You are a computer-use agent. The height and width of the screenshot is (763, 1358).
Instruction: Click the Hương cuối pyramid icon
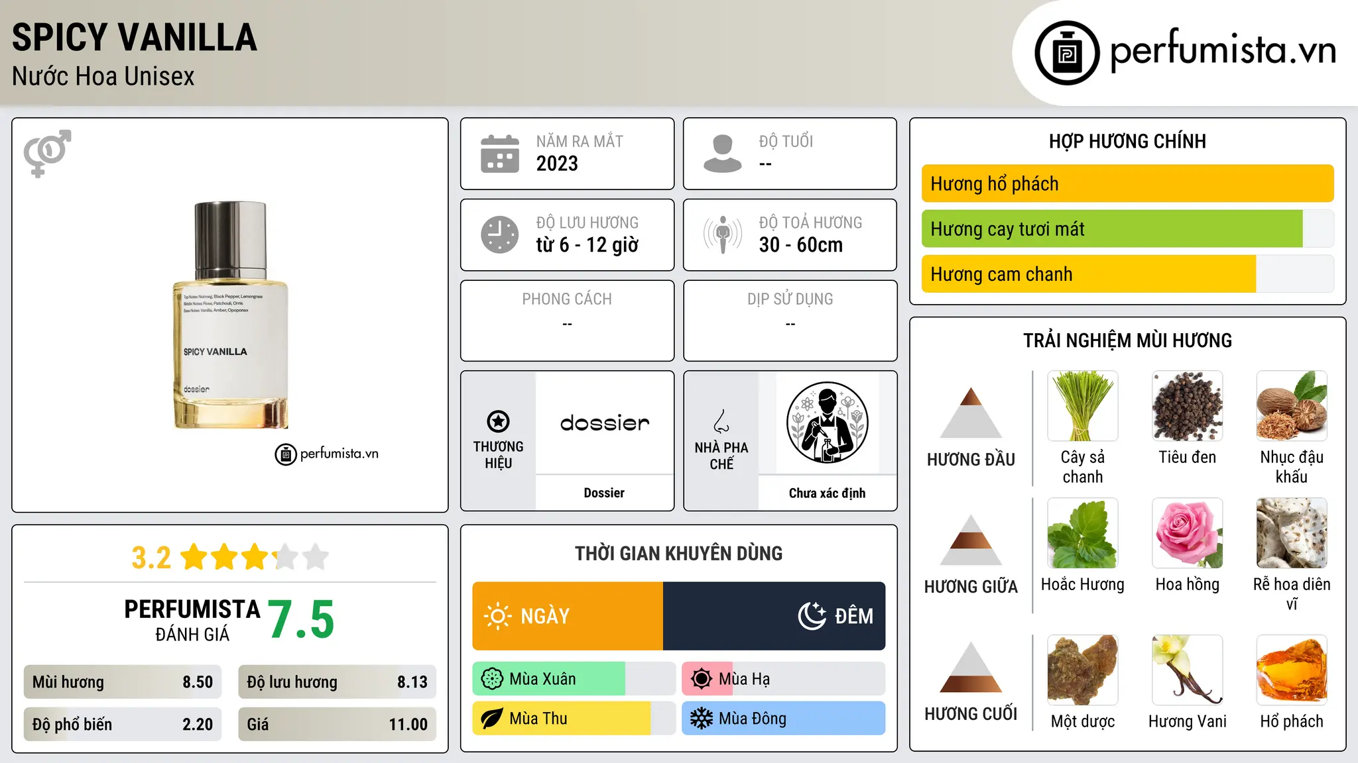[971, 667]
